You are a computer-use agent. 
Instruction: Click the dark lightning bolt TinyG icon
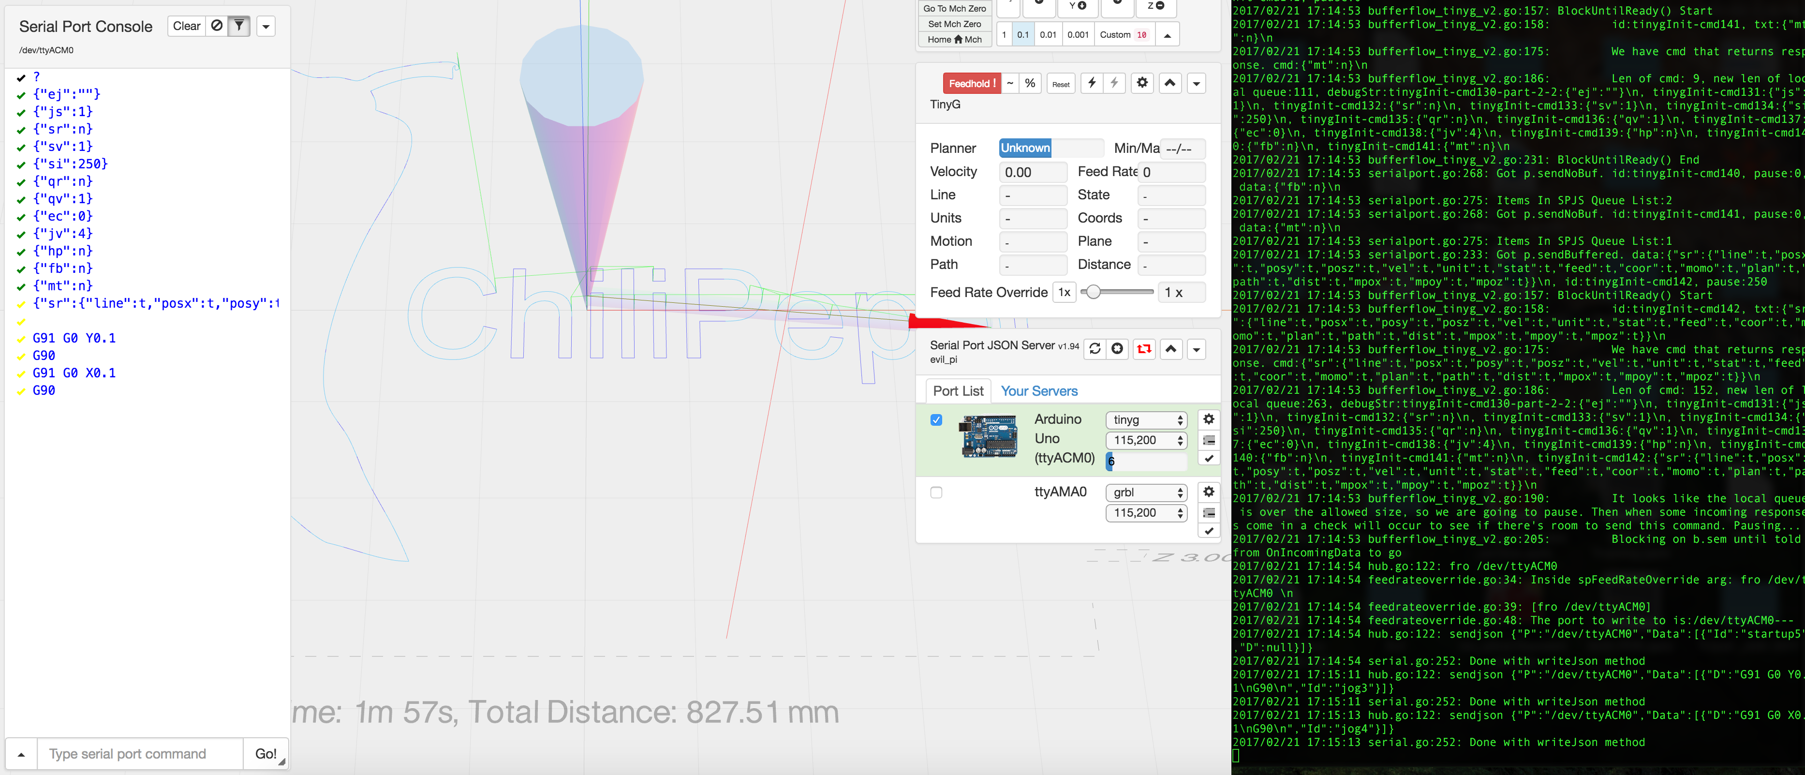coord(1092,83)
